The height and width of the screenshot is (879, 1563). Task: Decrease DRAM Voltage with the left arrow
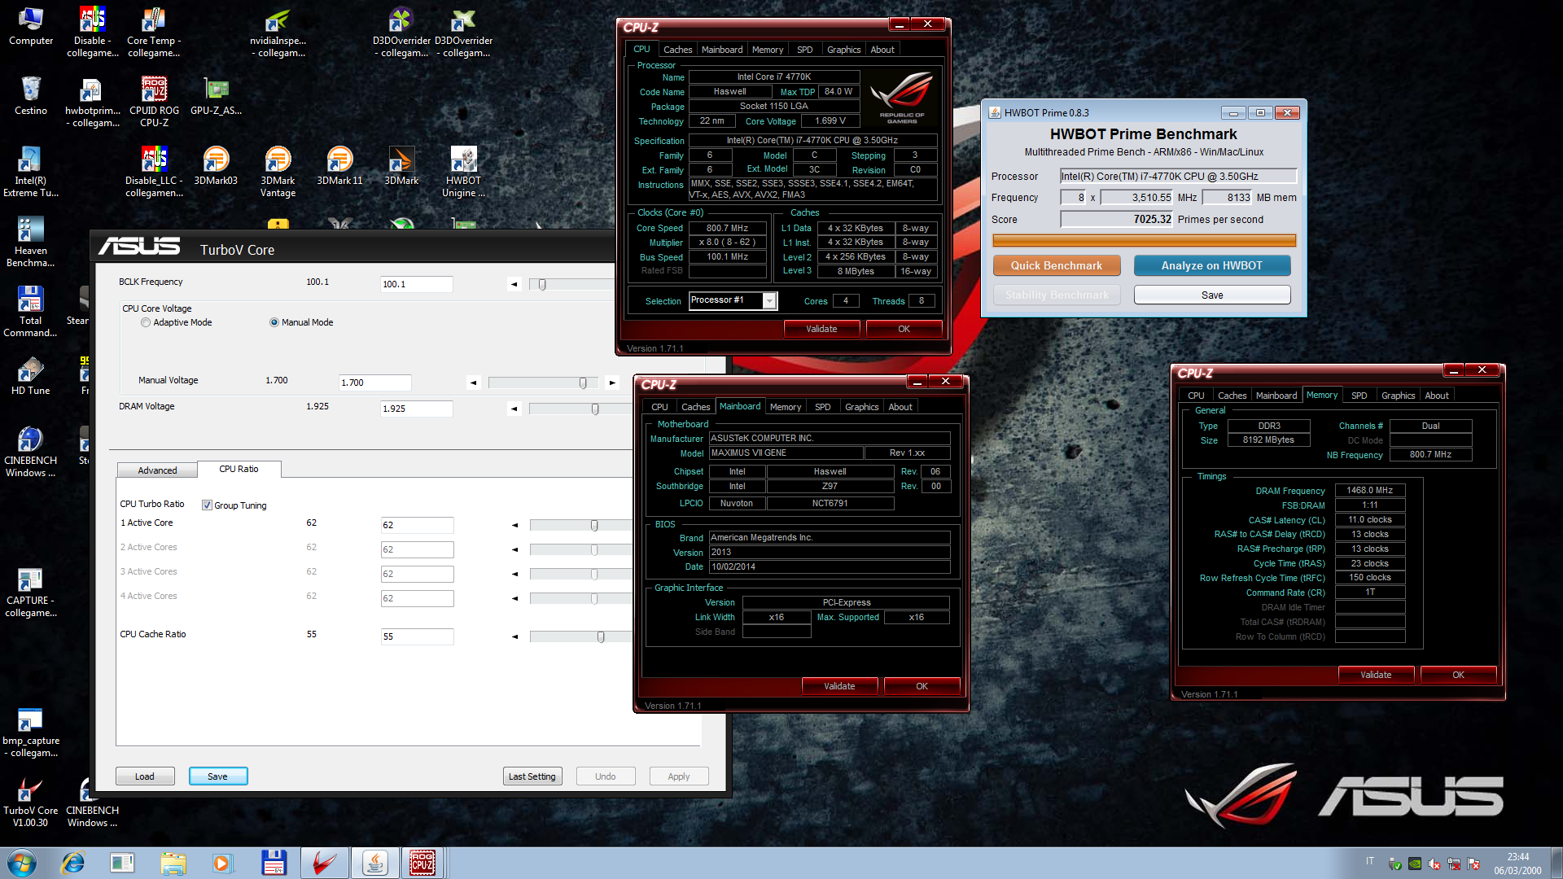[x=514, y=409]
